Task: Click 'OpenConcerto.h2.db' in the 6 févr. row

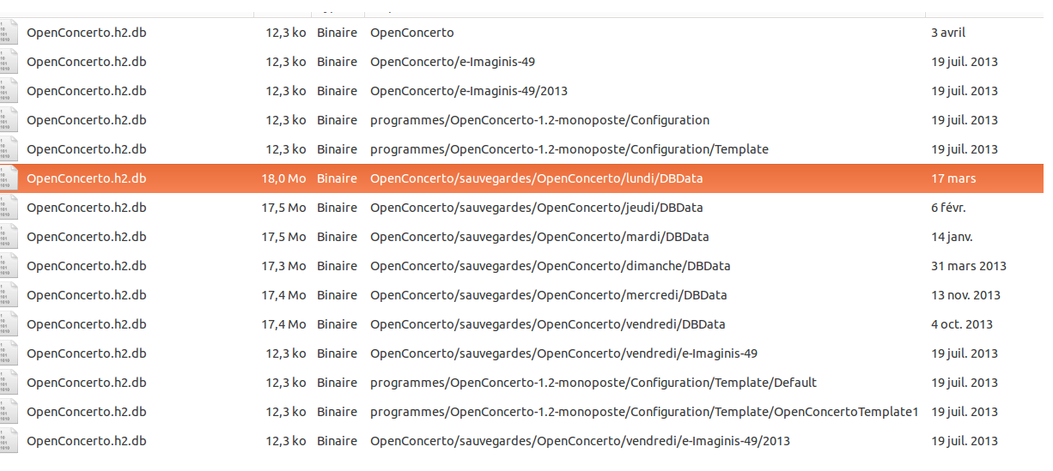Action: pos(87,208)
